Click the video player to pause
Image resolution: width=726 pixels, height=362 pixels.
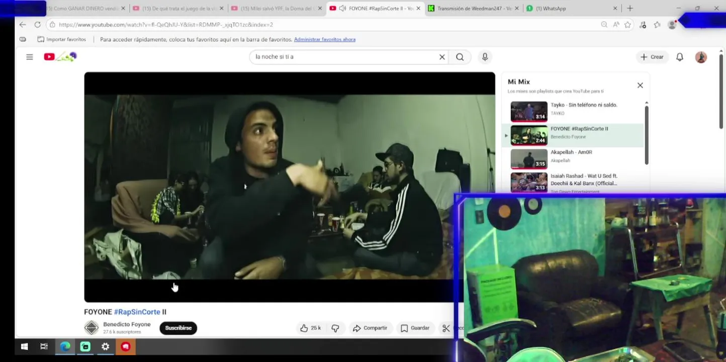click(290, 187)
